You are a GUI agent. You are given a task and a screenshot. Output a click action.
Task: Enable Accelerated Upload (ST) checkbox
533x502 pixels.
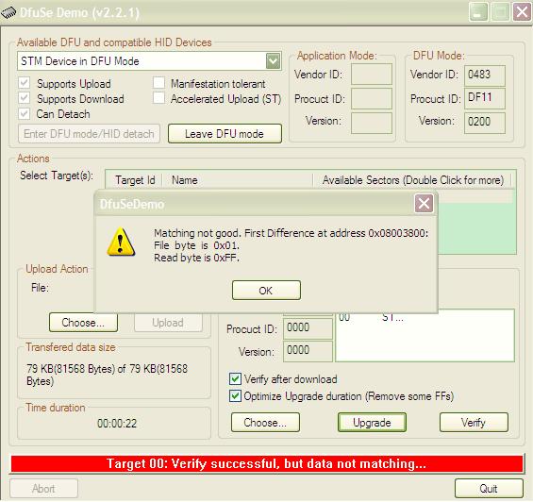(x=158, y=98)
